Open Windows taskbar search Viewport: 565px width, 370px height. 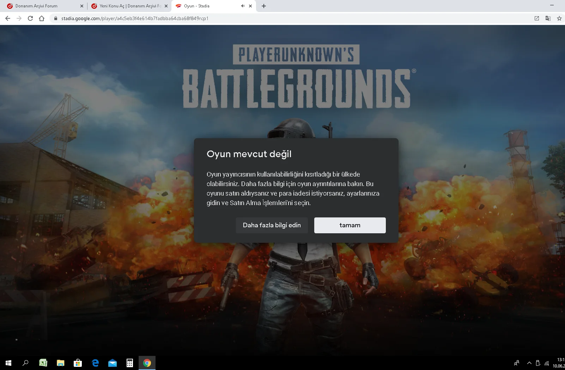(25, 363)
